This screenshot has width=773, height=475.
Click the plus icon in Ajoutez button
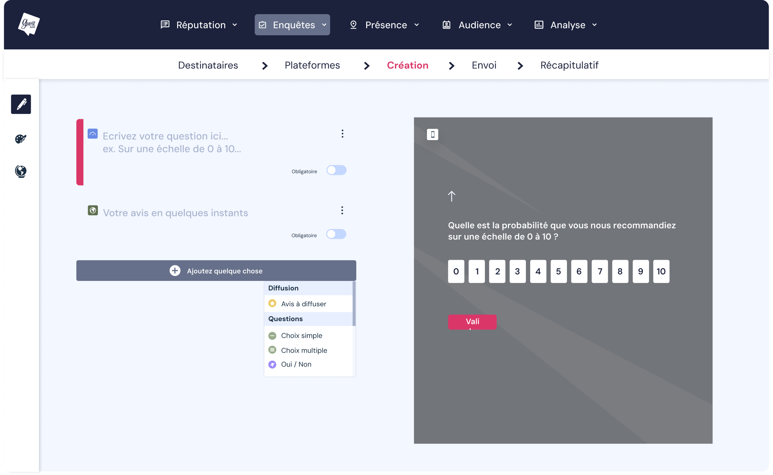175,271
